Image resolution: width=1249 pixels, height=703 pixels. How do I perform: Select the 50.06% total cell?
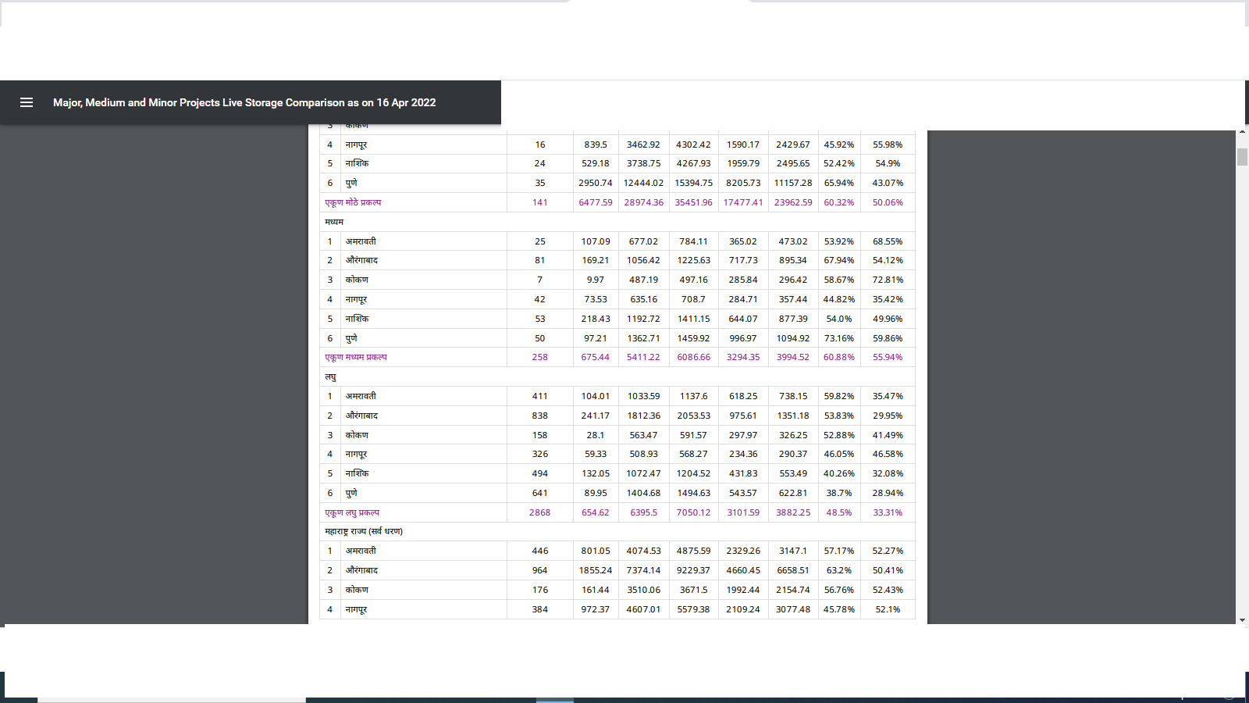[888, 202]
